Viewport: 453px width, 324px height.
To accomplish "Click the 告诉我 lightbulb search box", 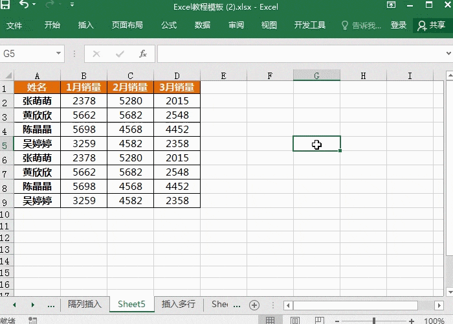I will click(361, 25).
